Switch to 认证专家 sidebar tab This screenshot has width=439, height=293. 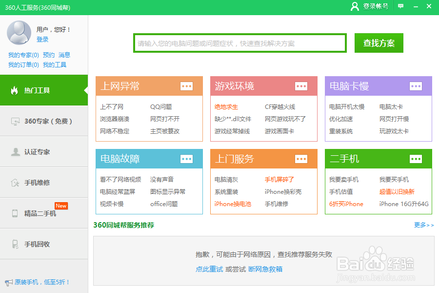[x=44, y=152]
